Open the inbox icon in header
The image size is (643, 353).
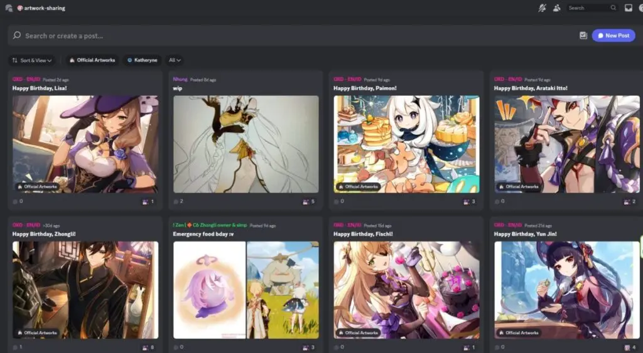[x=628, y=8]
